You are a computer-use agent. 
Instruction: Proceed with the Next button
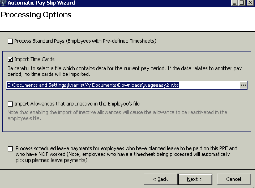[x=195, y=179]
